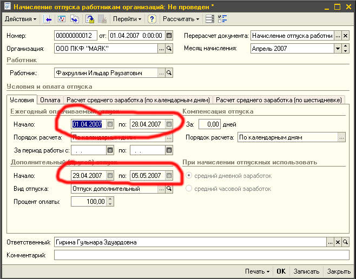Click the help question mark icon

[x=152, y=19]
